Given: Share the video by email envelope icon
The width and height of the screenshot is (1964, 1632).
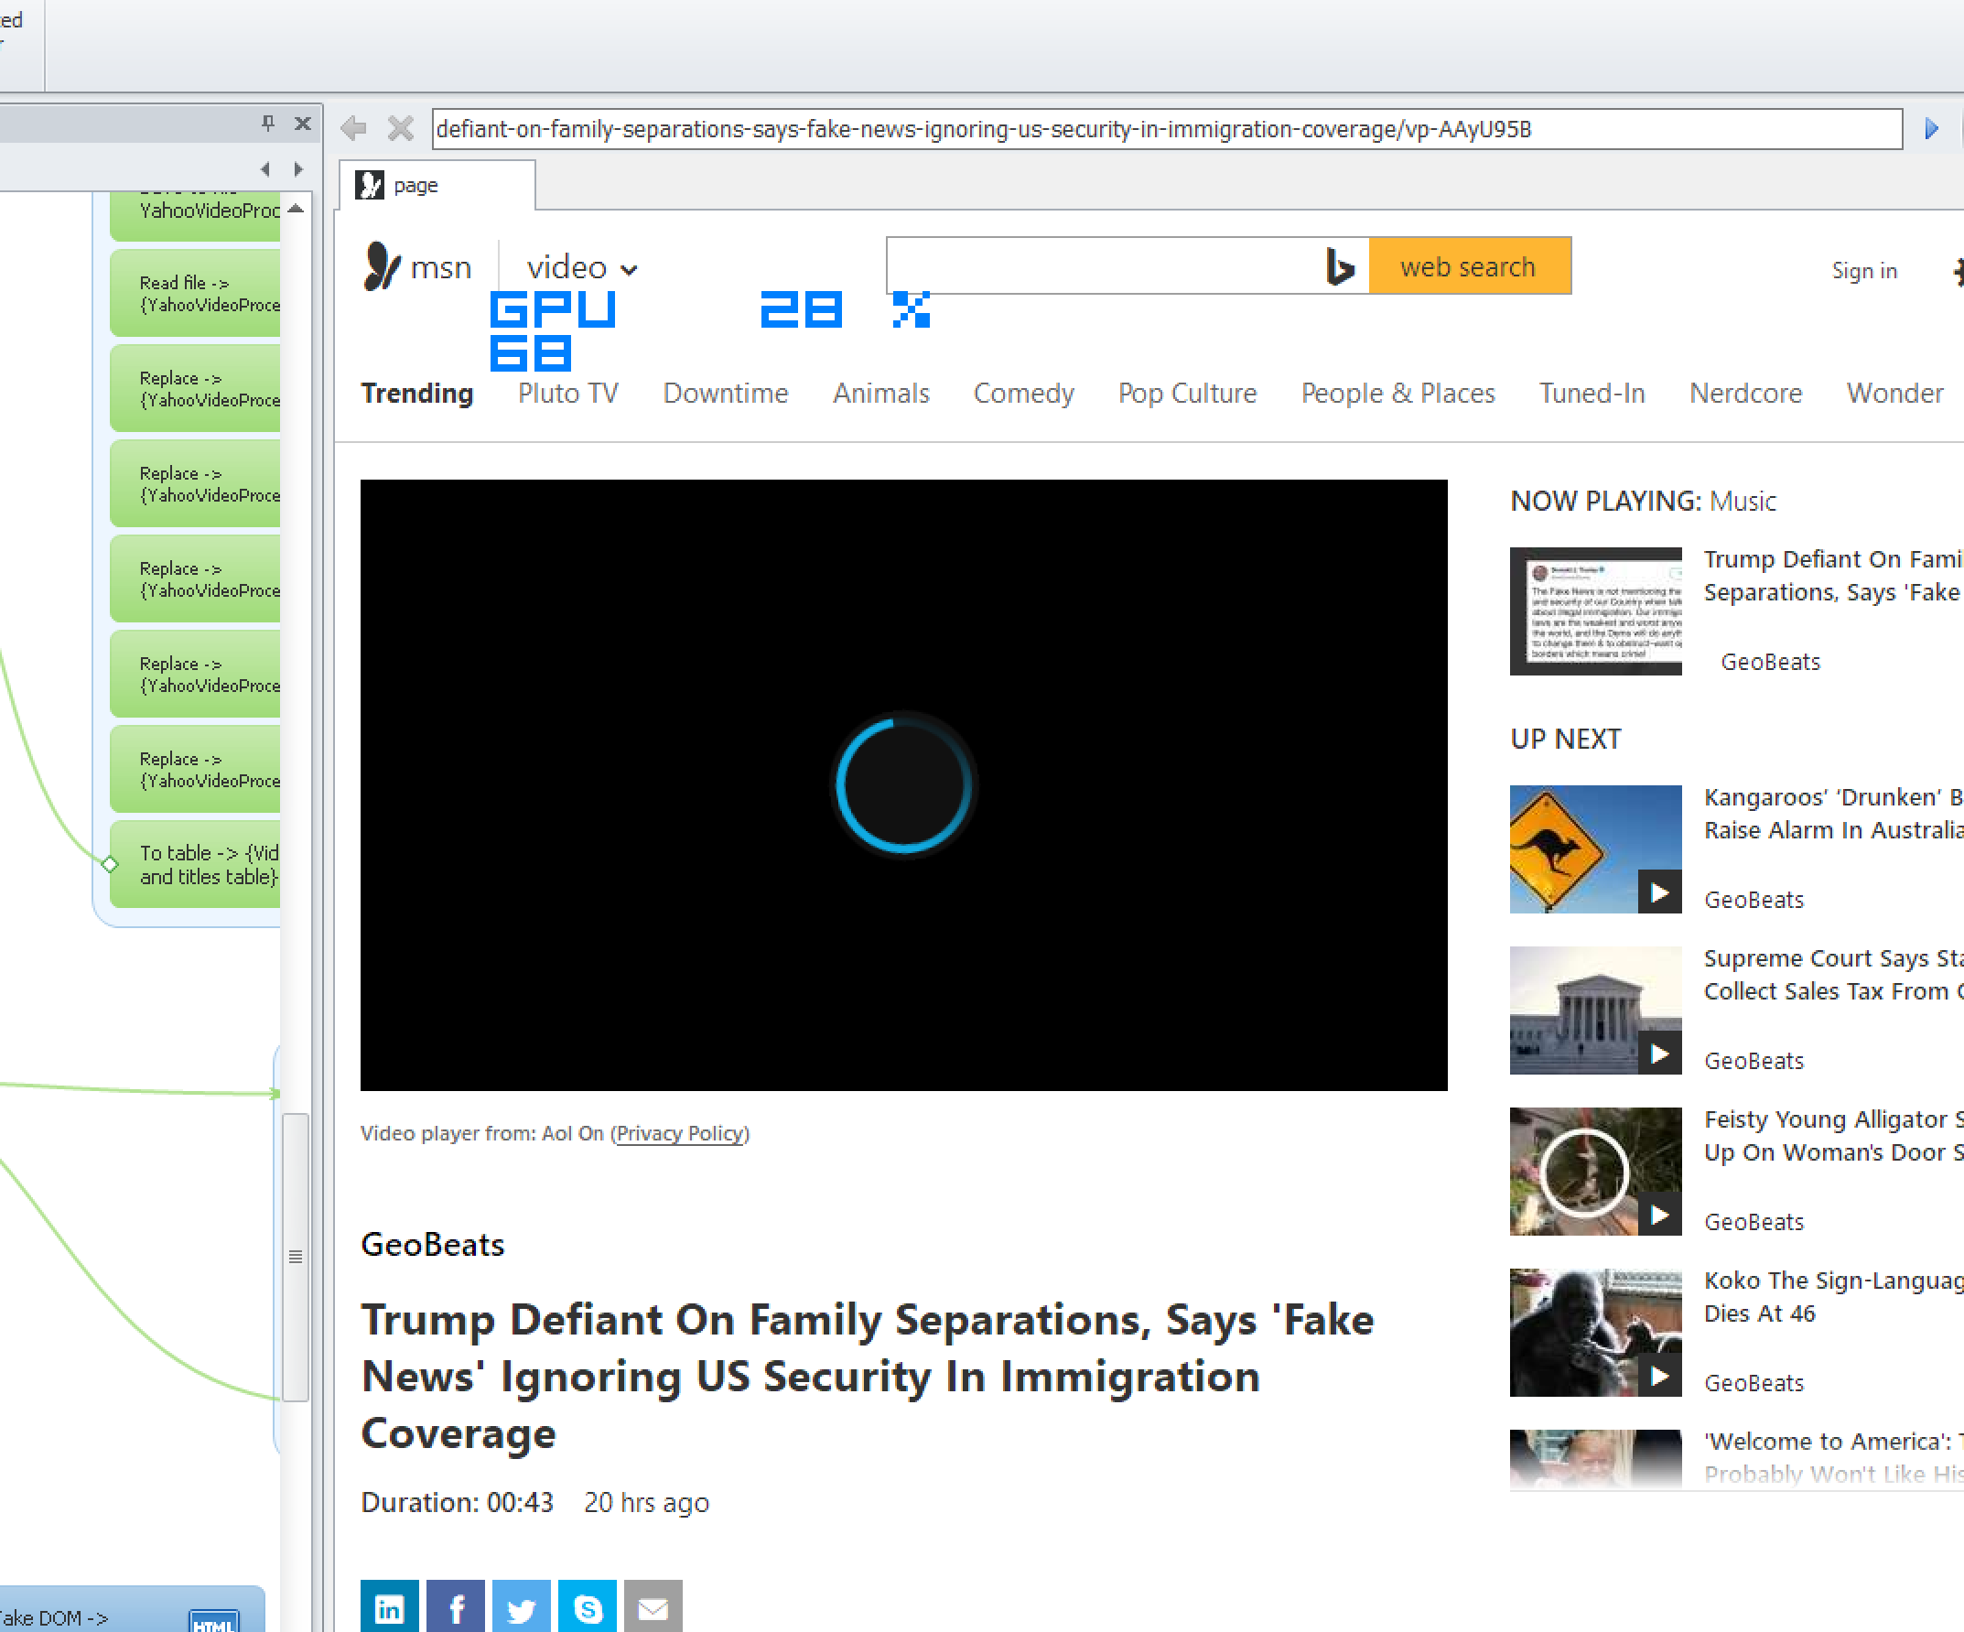Looking at the screenshot, I should [653, 1606].
